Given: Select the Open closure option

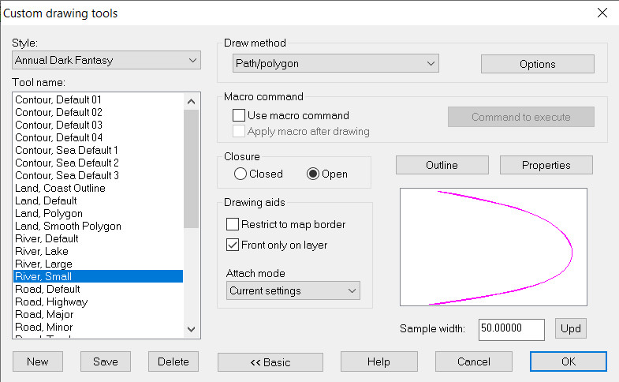Looking at the screenshot, I should coord(313,174).
